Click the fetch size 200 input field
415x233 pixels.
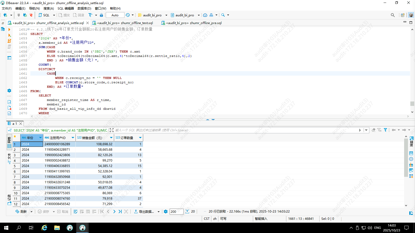point(176,212)
